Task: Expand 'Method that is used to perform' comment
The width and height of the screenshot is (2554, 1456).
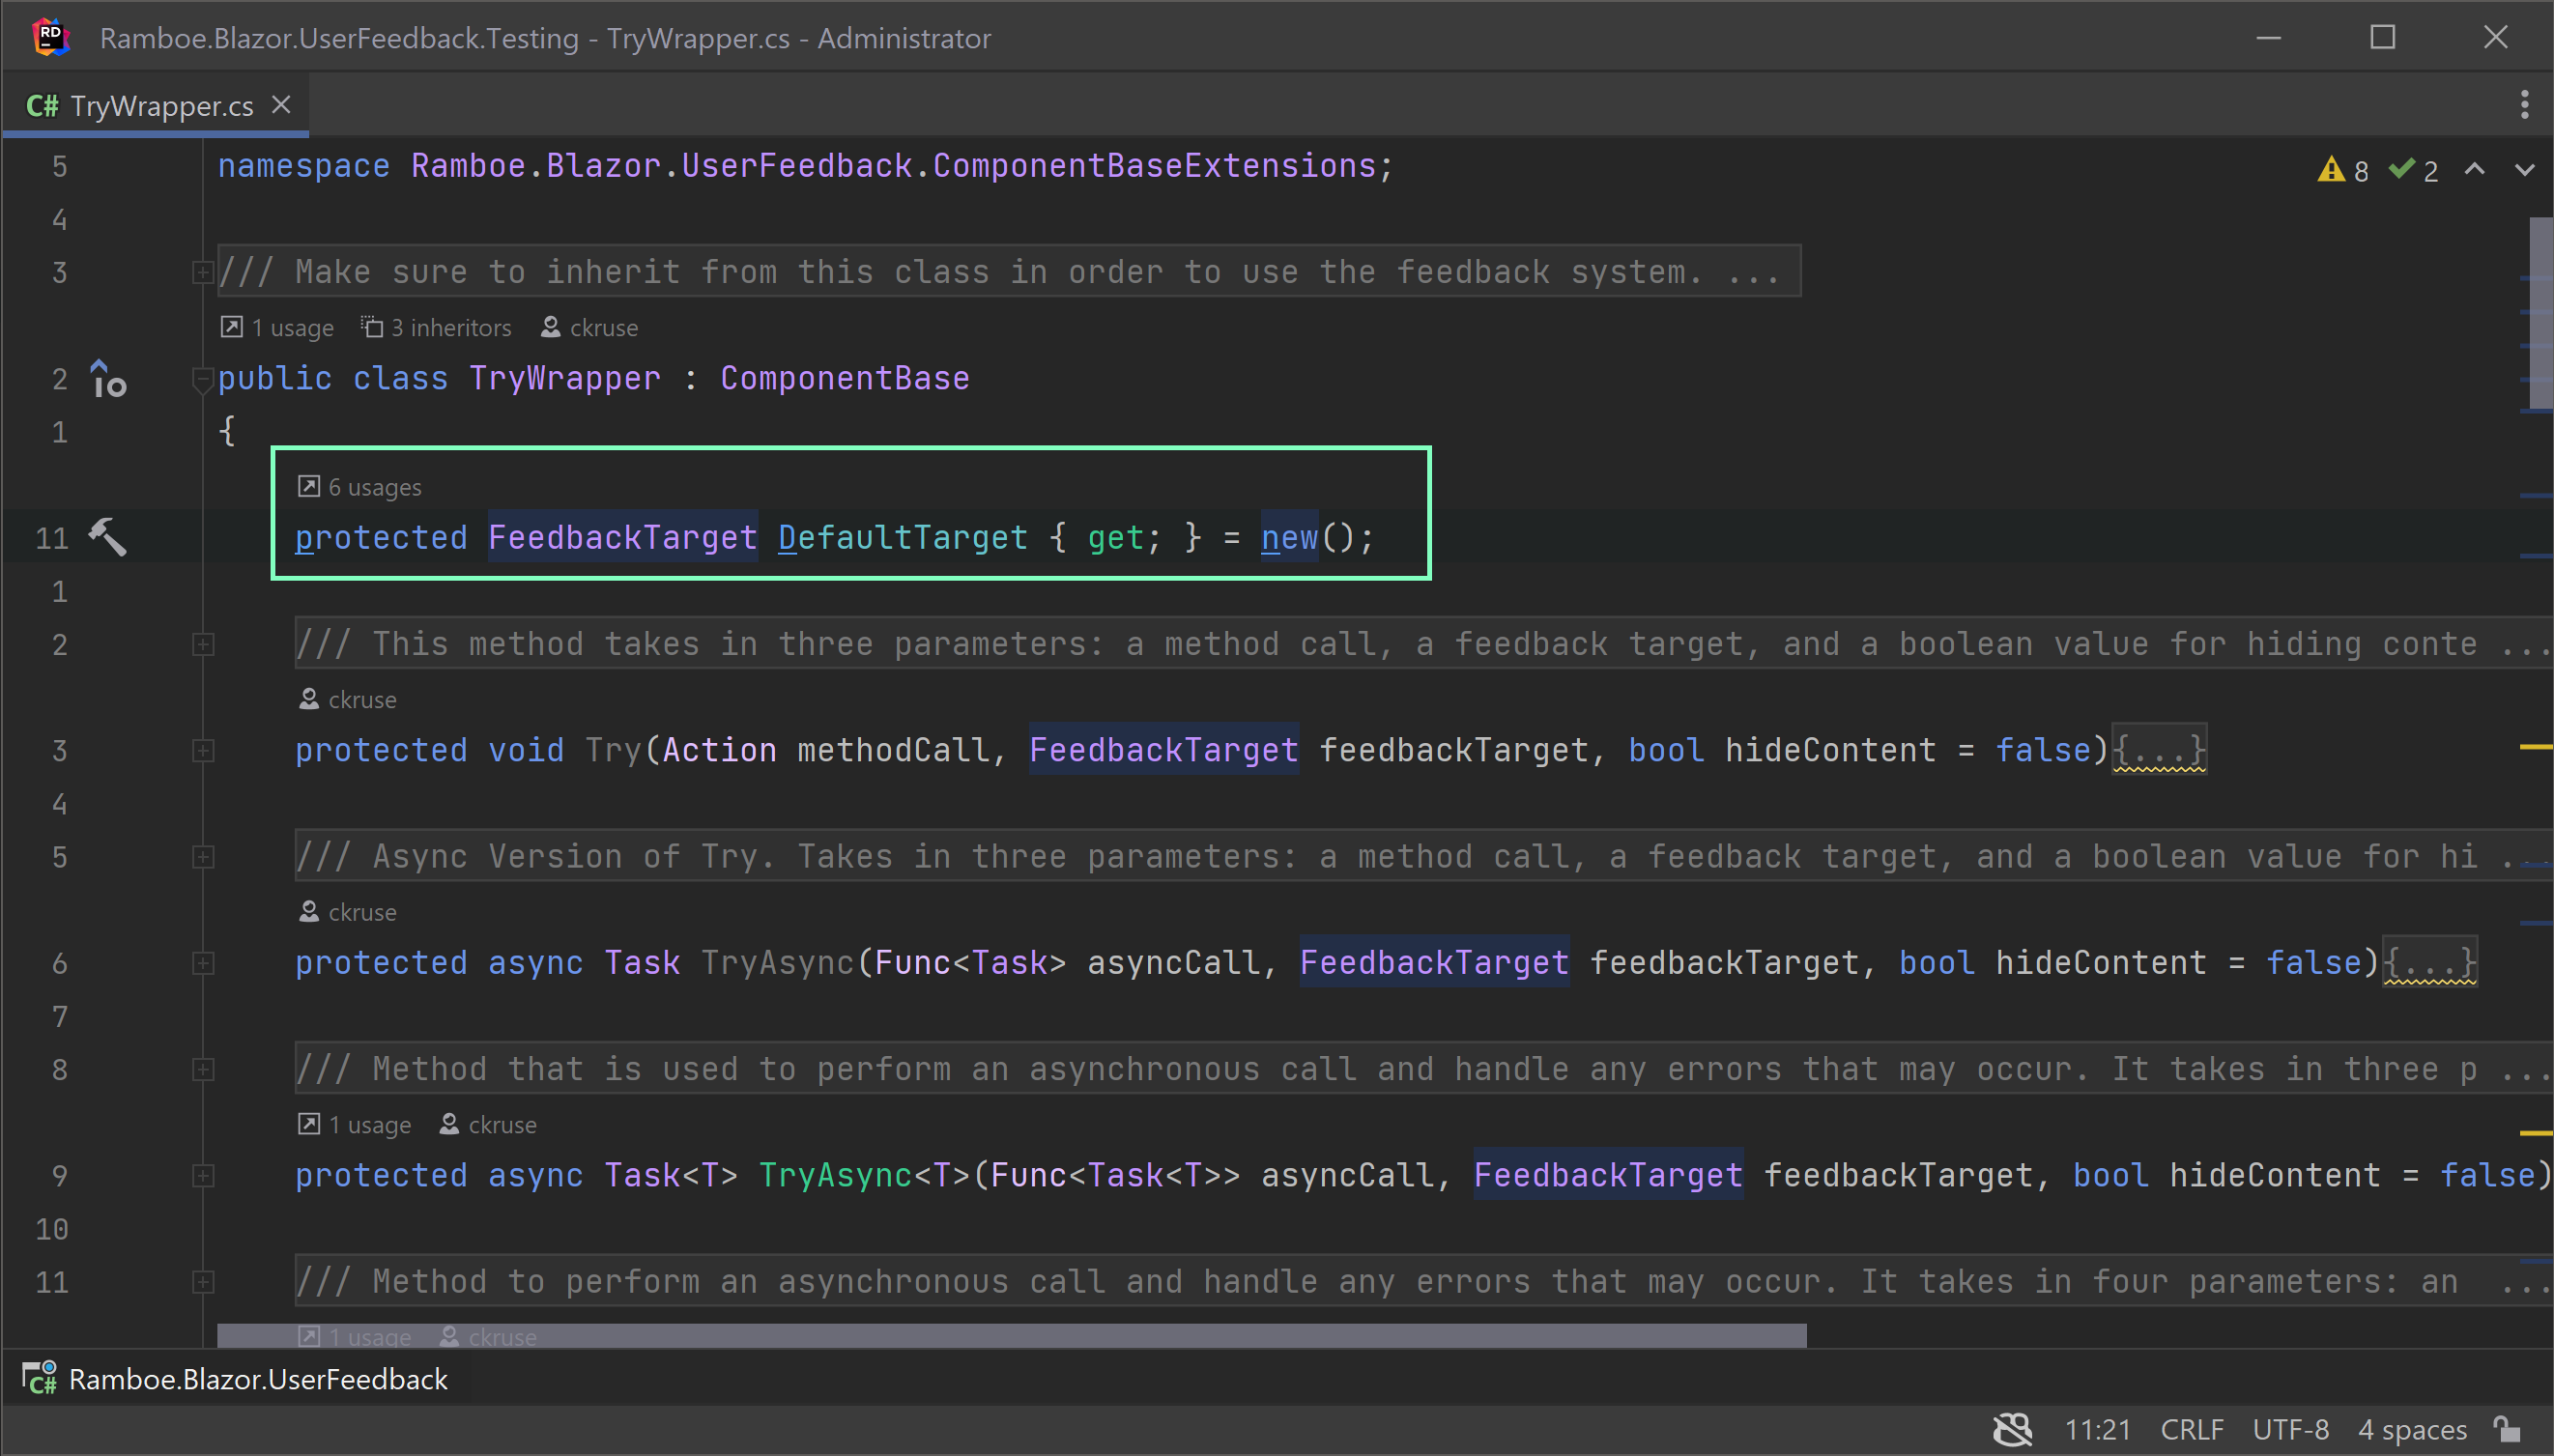Action: click(203, 1069)
